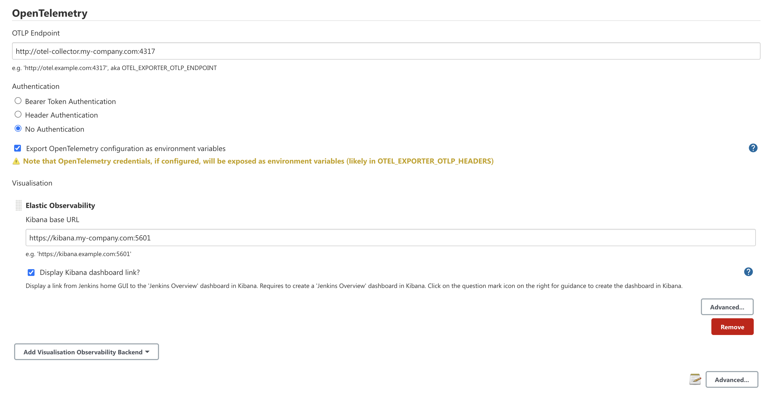Expand bottom Advanced OpenTelemetry settings
Screen dimensions: 771x393
click(x=732, y=380)
